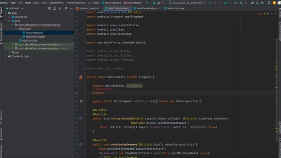Click the Search Everywhere magnifier icon
The image size is (281, 158).
(269, 3)
